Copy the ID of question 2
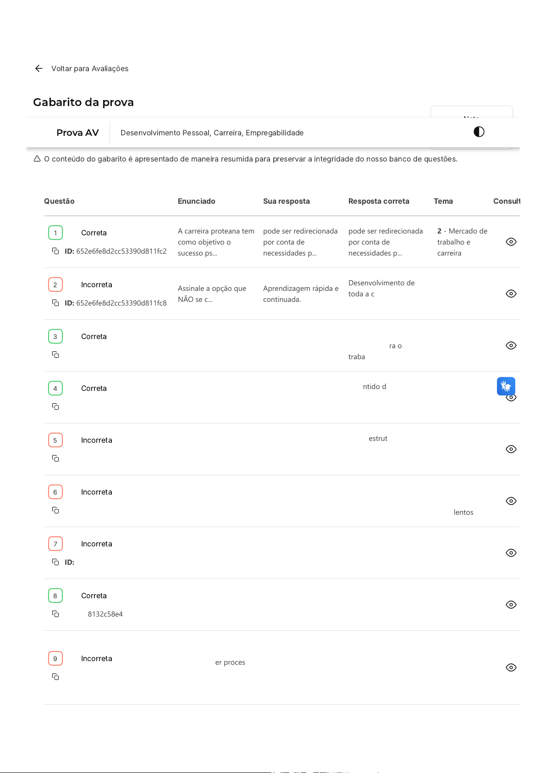546x773 pixels. tap(55, 303)
